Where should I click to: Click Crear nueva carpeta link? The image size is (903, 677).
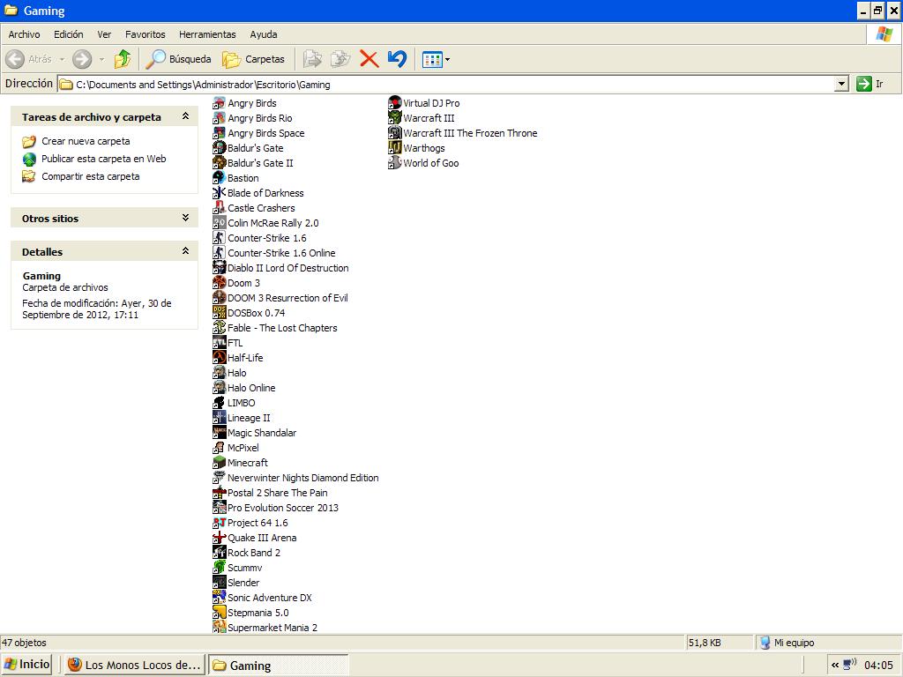pos(76,141)
